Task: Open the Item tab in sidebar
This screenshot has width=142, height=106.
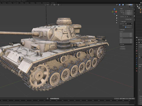Action: 134,9
